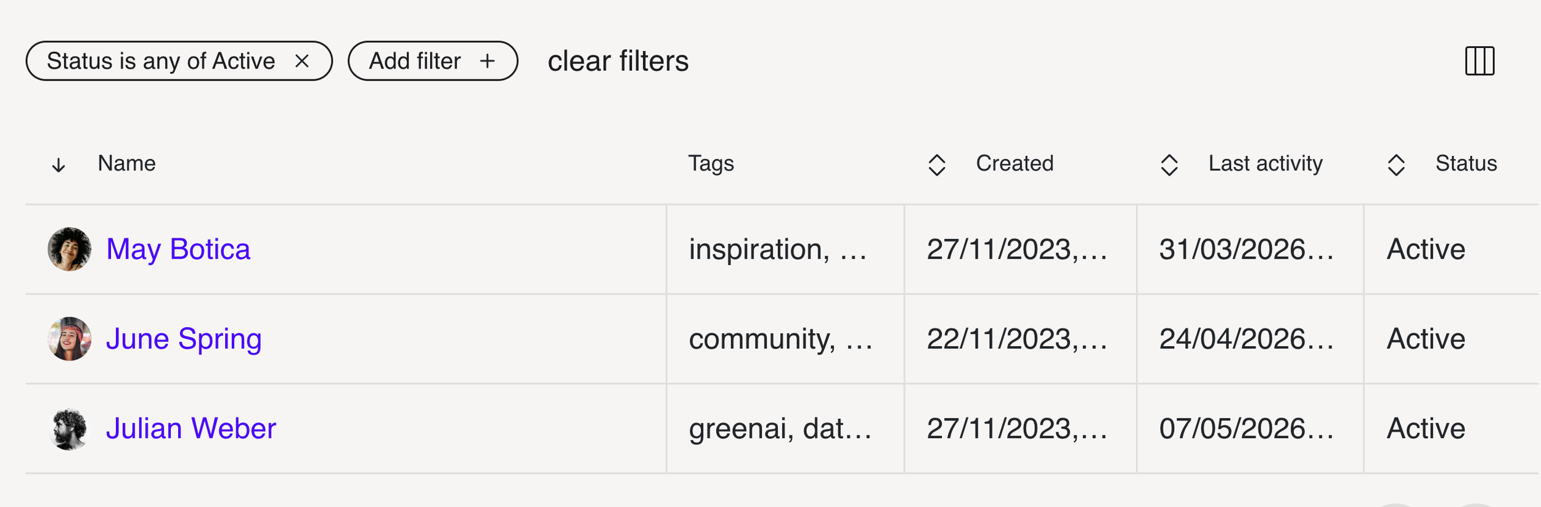The image size is (1541, 507).
Task: Click Julian Weber's avatar
Action: click(70, 429)
